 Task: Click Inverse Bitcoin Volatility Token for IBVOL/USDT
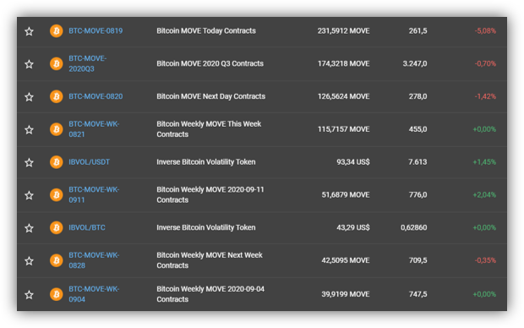coord(206,161)
